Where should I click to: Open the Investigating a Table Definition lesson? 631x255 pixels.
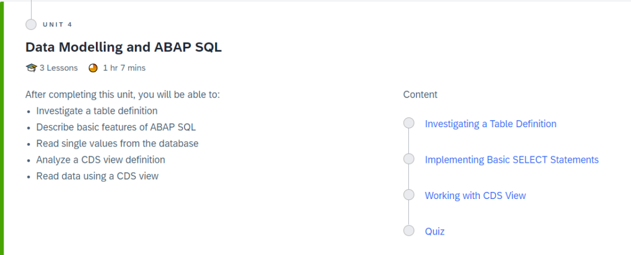490,124
